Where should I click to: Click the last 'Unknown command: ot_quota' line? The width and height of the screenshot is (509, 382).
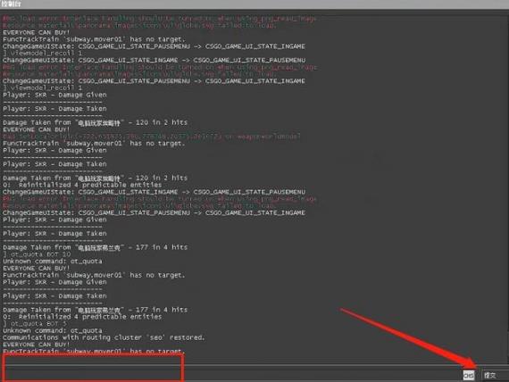[x=53, y=330]
